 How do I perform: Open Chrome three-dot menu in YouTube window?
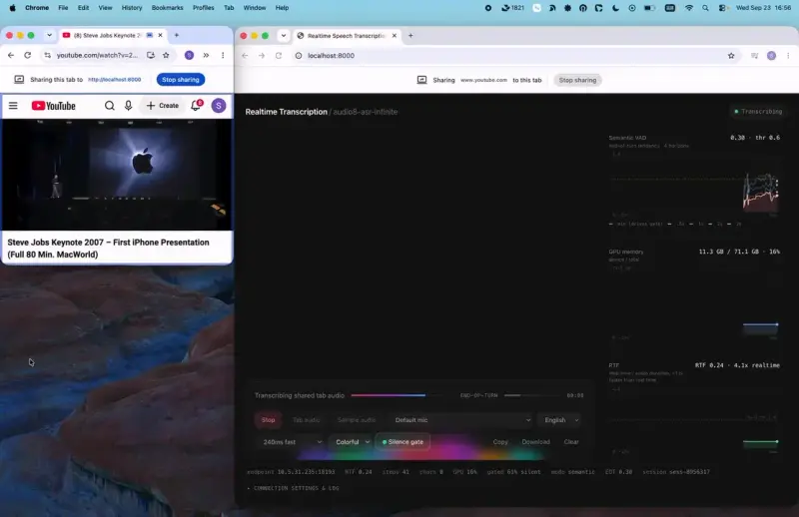point(223,55)
